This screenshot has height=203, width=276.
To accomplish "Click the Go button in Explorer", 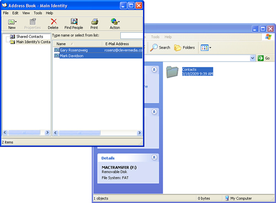I will [x=264, y=58].
